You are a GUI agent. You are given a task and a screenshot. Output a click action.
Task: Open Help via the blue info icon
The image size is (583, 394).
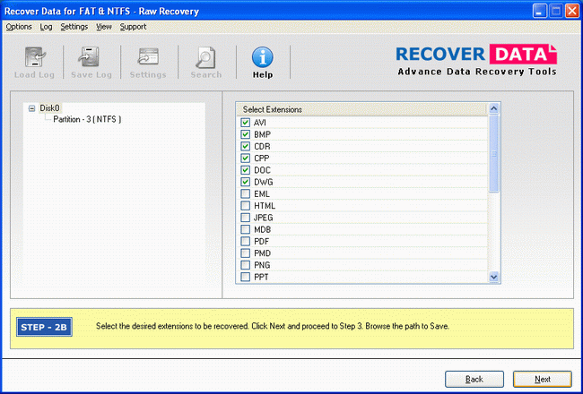(x=262, y=59)
